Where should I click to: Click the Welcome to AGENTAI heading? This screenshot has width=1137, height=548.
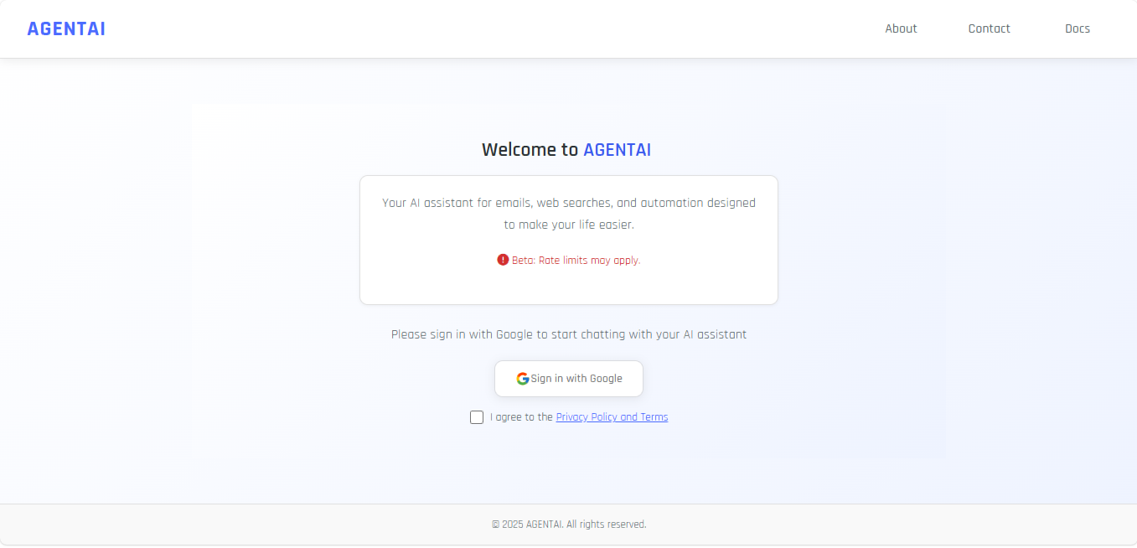point(566,149)
